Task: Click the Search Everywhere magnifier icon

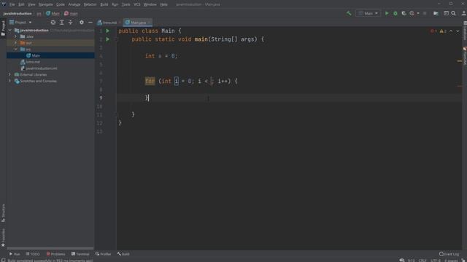Action: point(453,13)
